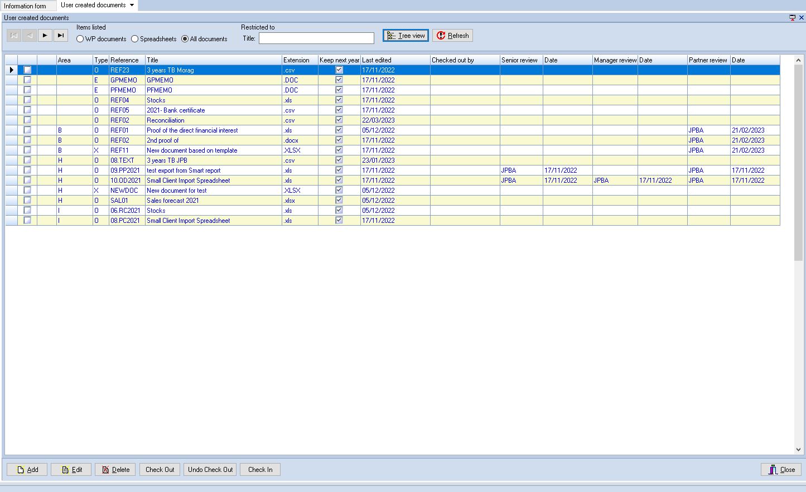The image size is (806, 492).
Task: Jump to the last record navigation button
Action: [x=61, y=36]
